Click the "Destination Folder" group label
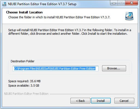Screen dimensions: 140x109 tap(23, 61)
